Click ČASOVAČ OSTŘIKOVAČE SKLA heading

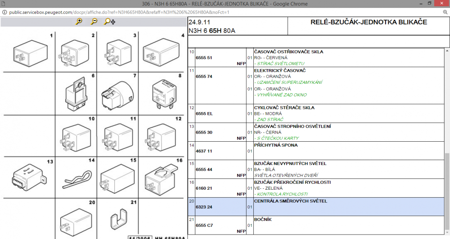pyautogui.click(x=288, y=52)
